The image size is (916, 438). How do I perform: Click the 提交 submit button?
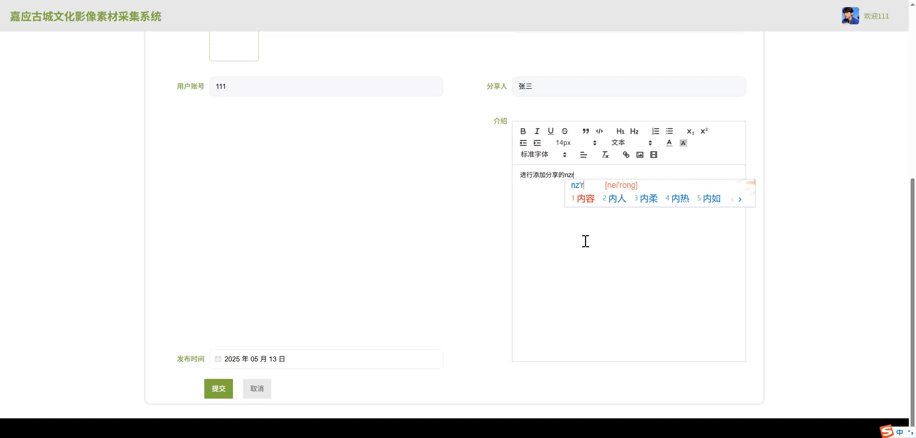pos(218,389)
